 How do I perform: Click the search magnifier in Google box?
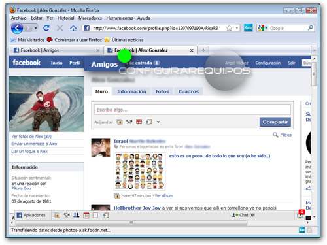[x=310, y=28]
